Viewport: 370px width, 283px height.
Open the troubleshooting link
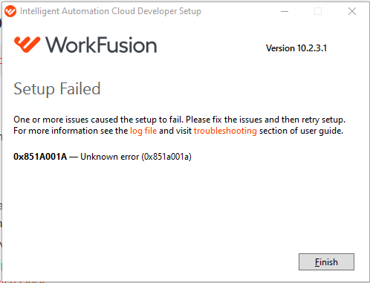[225, 131]
